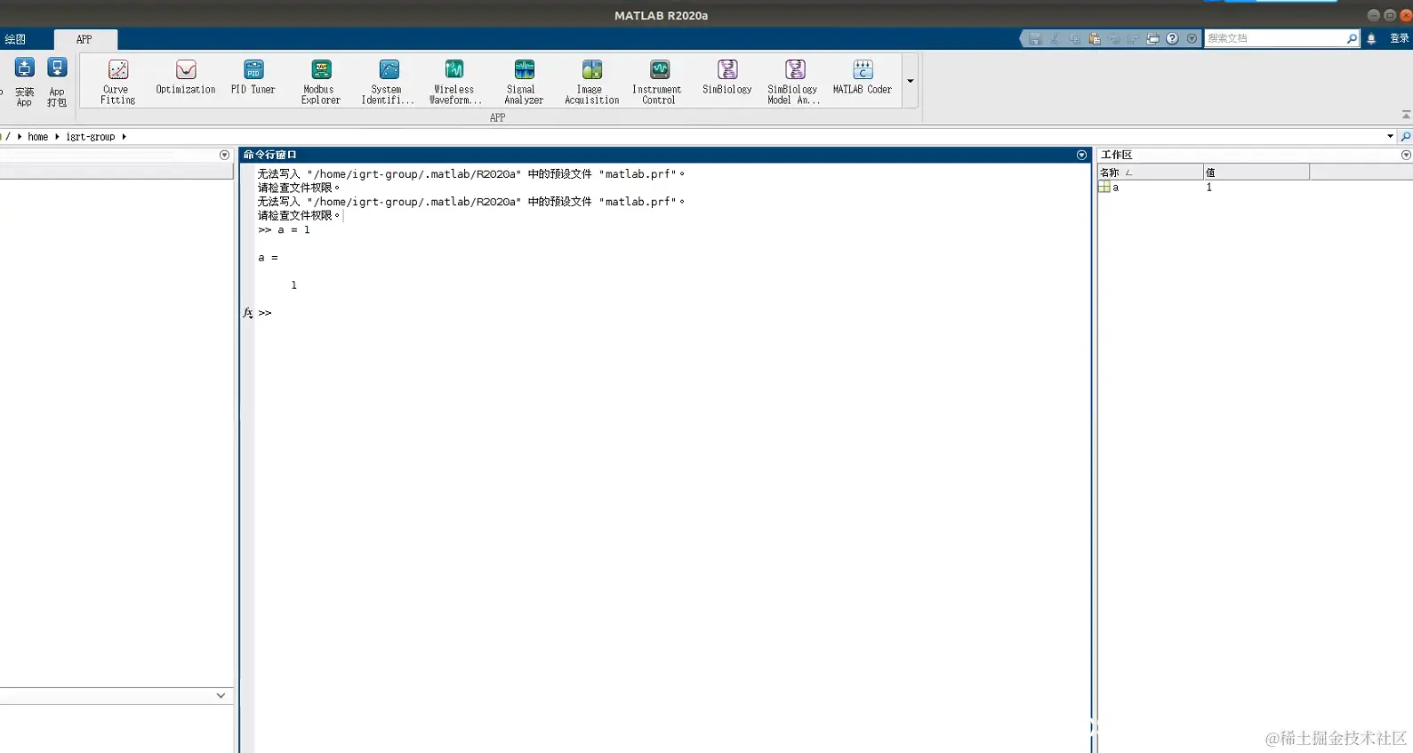
Task: Open help via question mark icon
Action: (x=1172, y=38)
